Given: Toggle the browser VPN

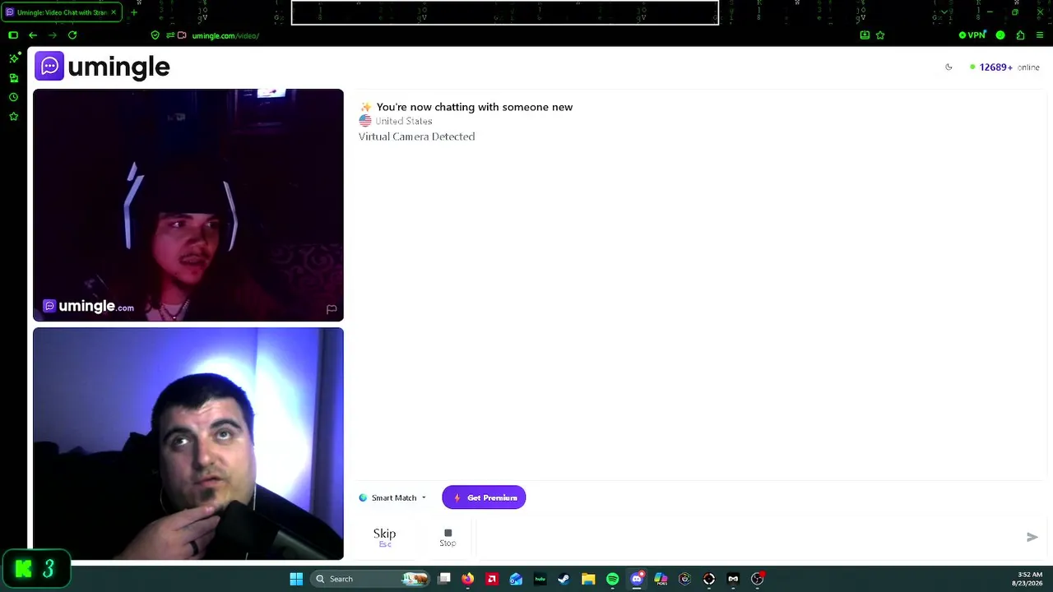Looking at the screenshot, I should pos(972,35).
